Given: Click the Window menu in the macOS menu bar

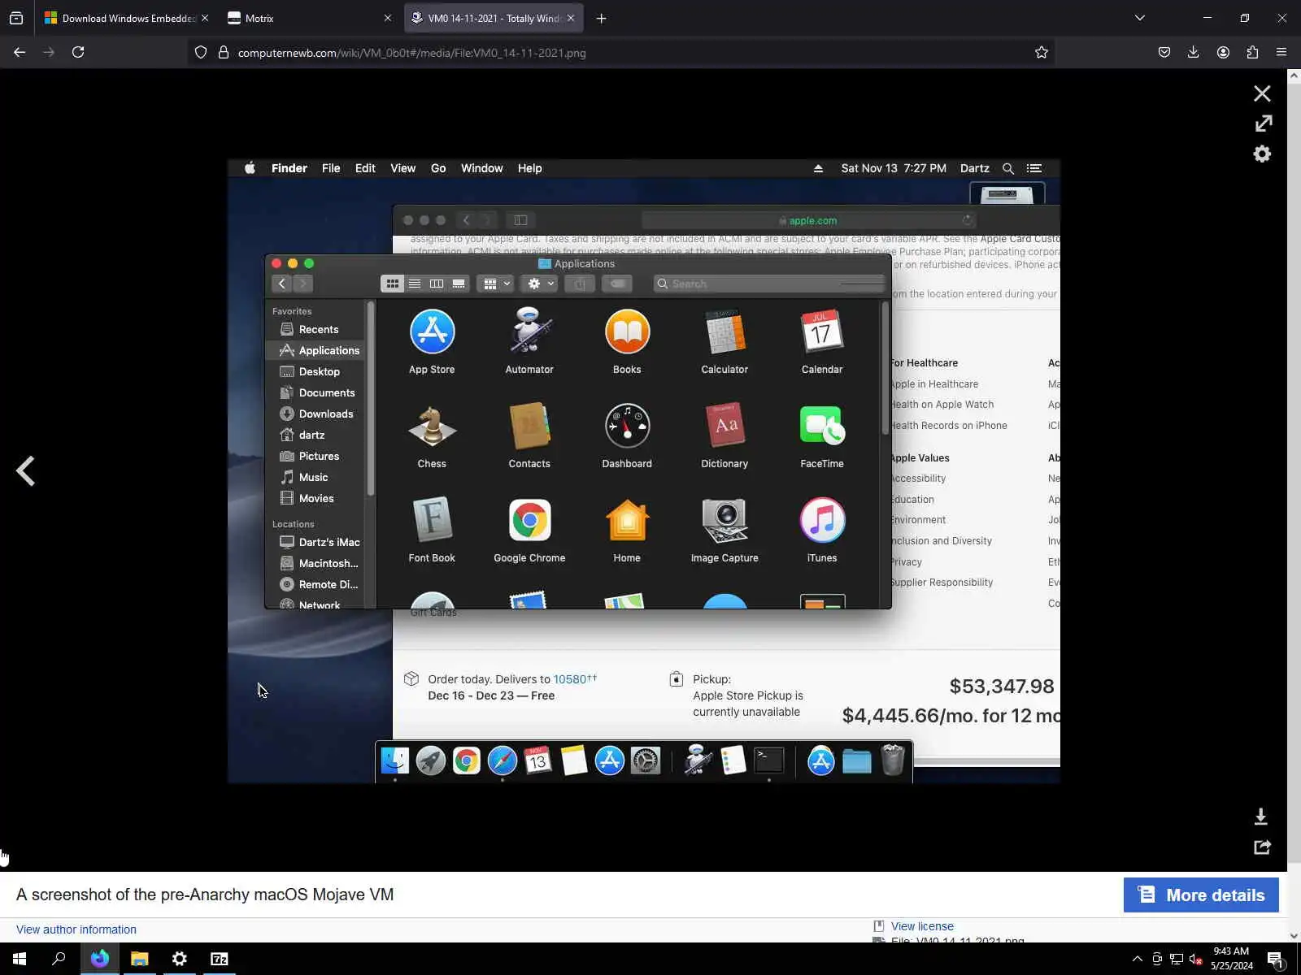Looking at the screenshot, I should pos(482,168).
